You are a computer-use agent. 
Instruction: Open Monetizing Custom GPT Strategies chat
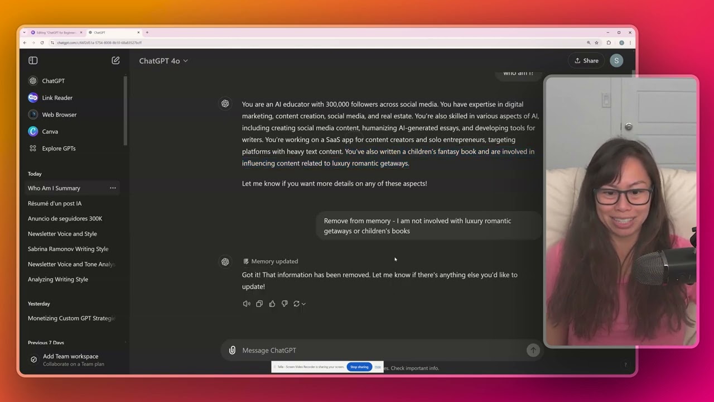[x=71, y=318]
